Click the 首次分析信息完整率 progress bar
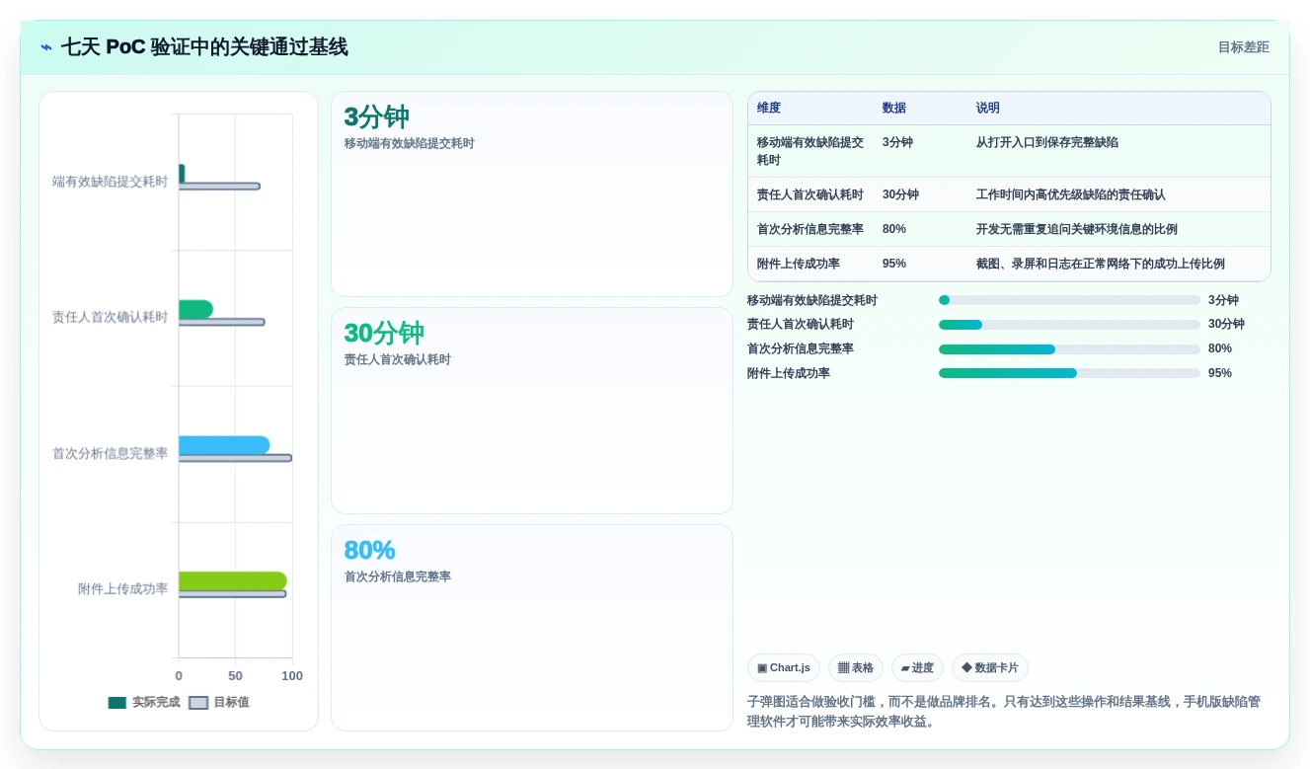Viewport: 1310px width, 769px height. tap(1069, 349)
